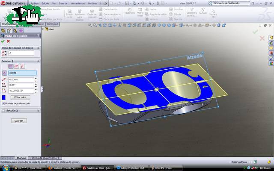Select top plane section button
Screen dimensions: 274x171
tap(16, 66)
